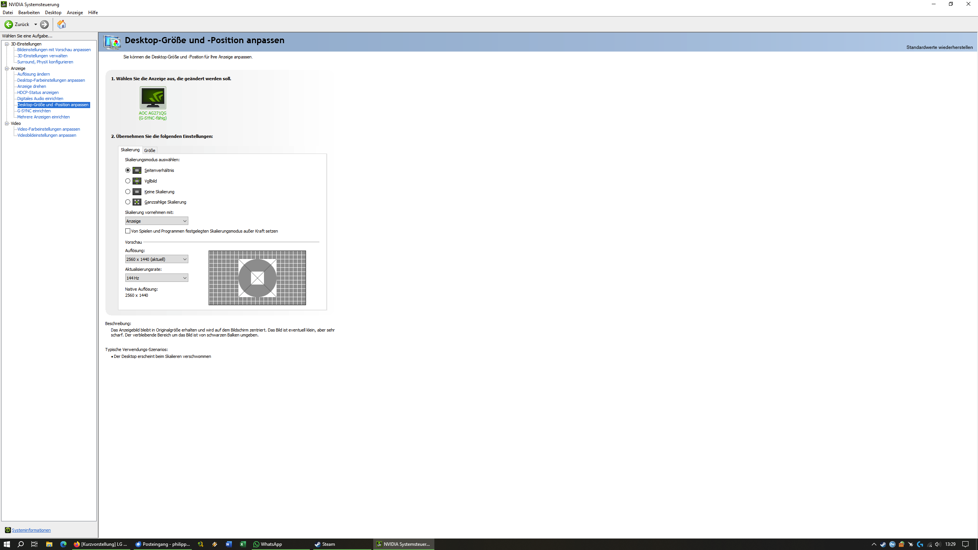Open WhatsApp from the taskbar
The image size is (978, 550).
267,544
